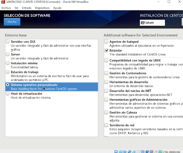
Task: Close the VirtualBox VM window
Action: (180, 2)
